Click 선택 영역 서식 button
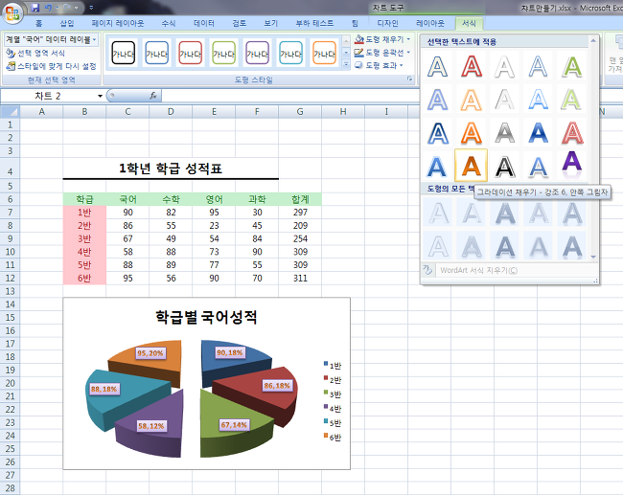This screenshot has height=495, width=623. click(x=35, y=54)
